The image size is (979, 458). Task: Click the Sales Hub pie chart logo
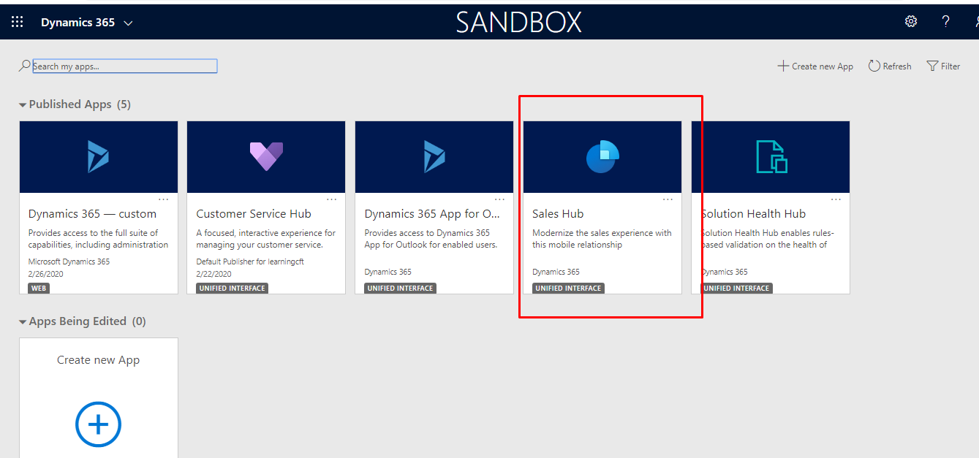point(602,156)
